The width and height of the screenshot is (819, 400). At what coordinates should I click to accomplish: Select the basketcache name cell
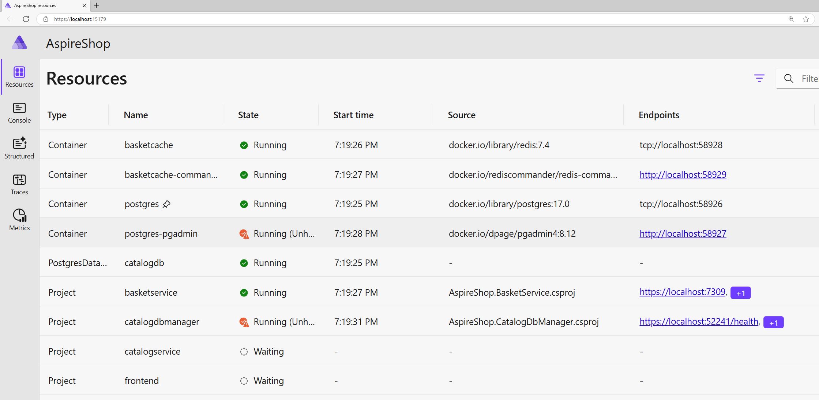[x=149, y=145]
